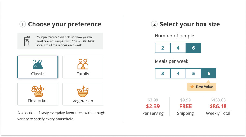Select 4 for number of people
The height and width of the screenshot is (137, 246).
pyautogui.click(x=178, y=48)
